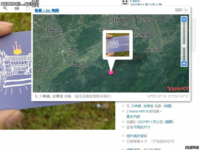Viewport: 200px width, 150px height.
Task: Click the Hsintien label on the map
Action: tap(155, 50)
